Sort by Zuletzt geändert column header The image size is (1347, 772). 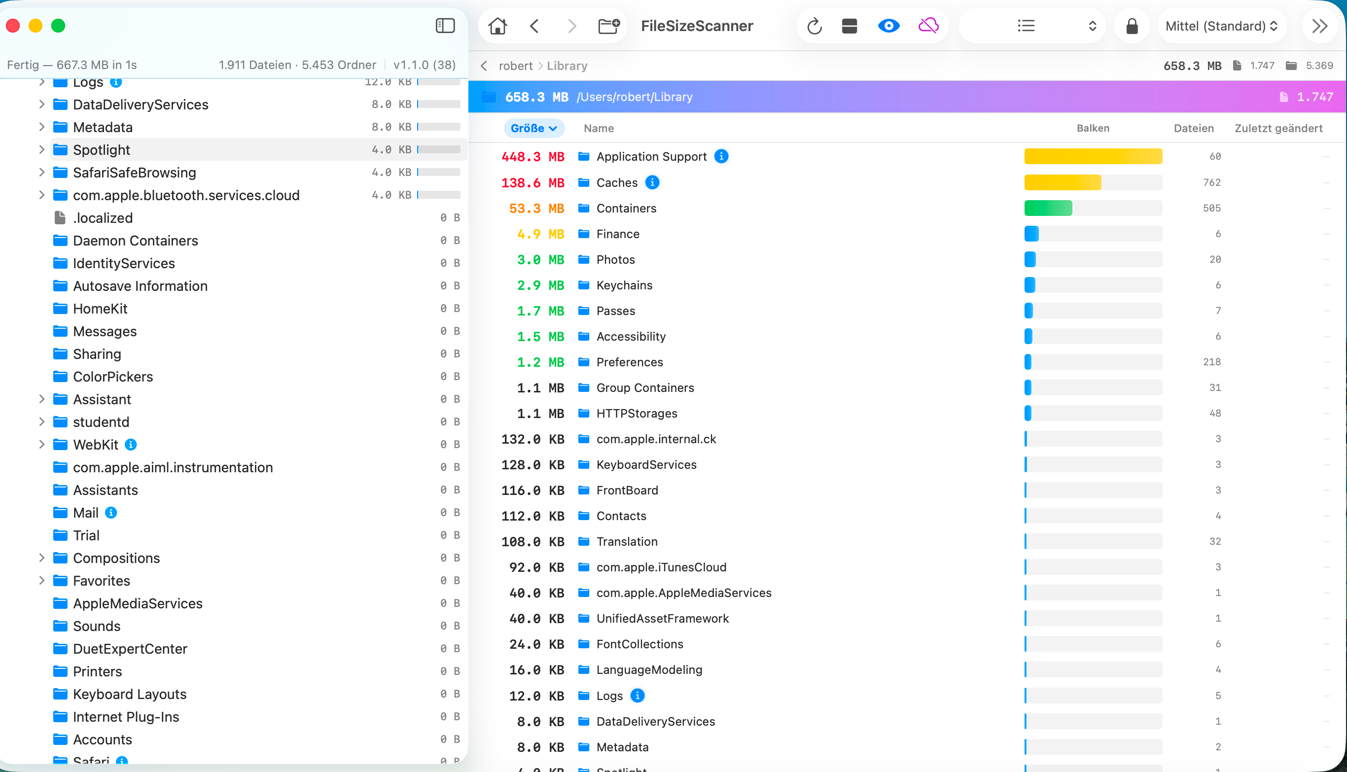click(x=1278, y=128)
